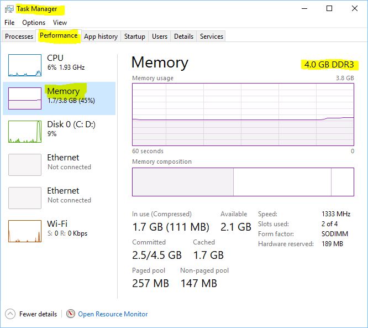
Task: Open the Details tab
Action: pyautogui.click(x=183, y=37)
